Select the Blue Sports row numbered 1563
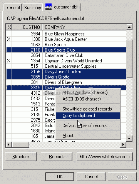Screen dimensions: 139x184 click(66, 45)
